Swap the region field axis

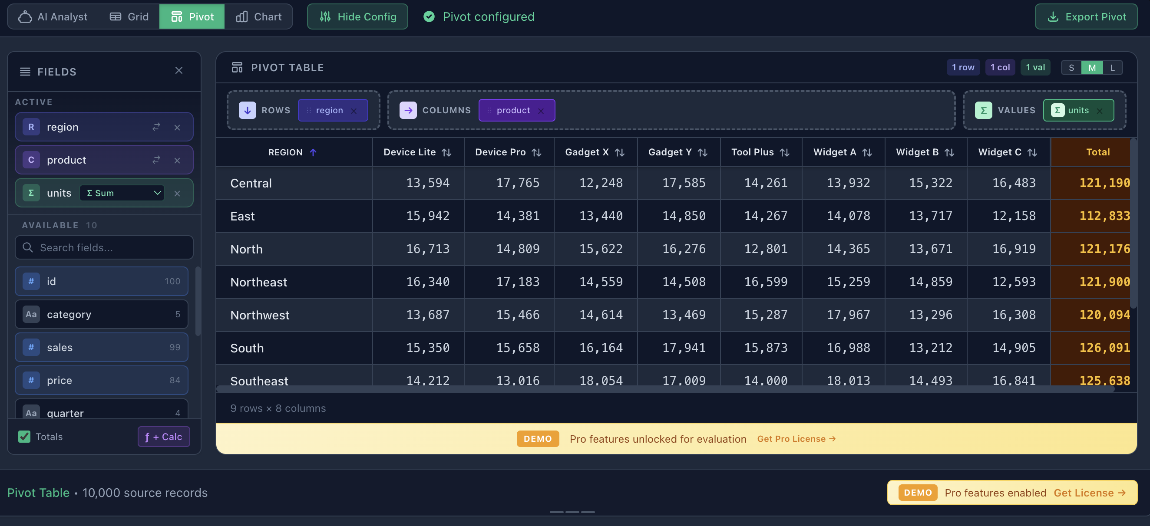tap(156, 127)
